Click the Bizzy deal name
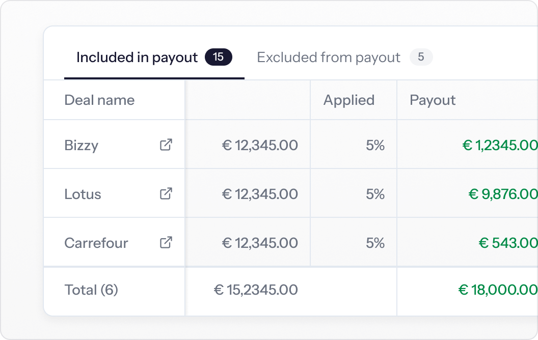Viewport: 538px width, 340px height. coord(82,146)
